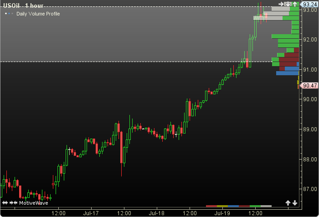319x217 pixels.
Task: Click the 88.00 price axis label
Action: (x=310, y=159)
